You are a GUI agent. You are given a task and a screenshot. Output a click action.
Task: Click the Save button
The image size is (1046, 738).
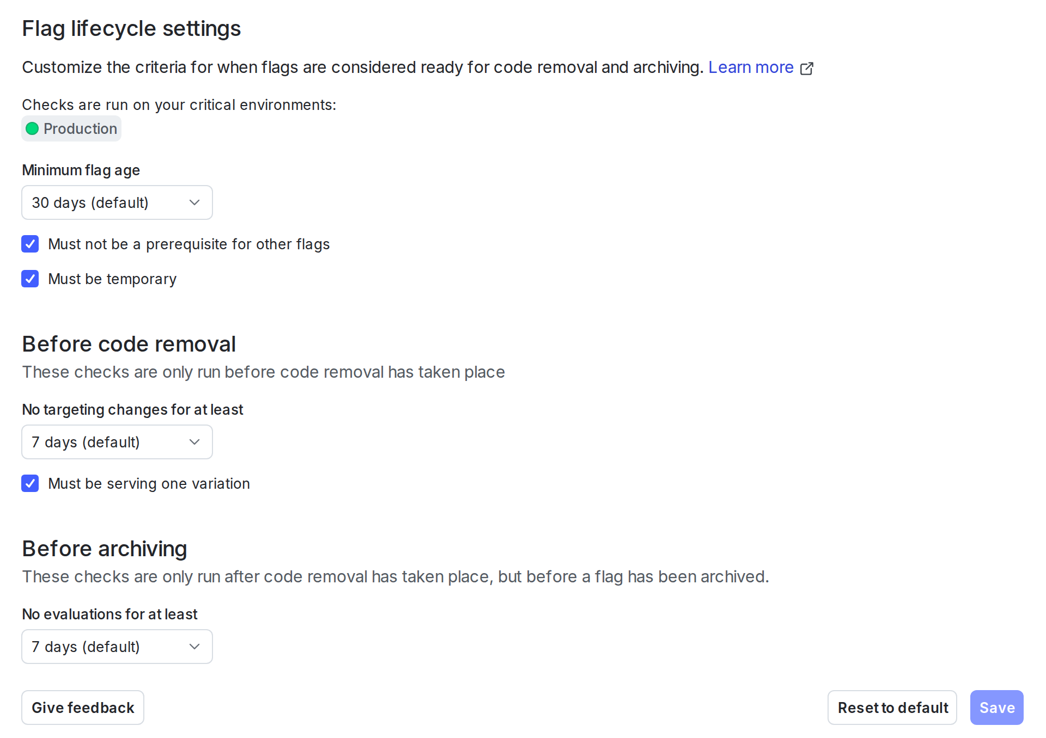(x=996, y=708)
